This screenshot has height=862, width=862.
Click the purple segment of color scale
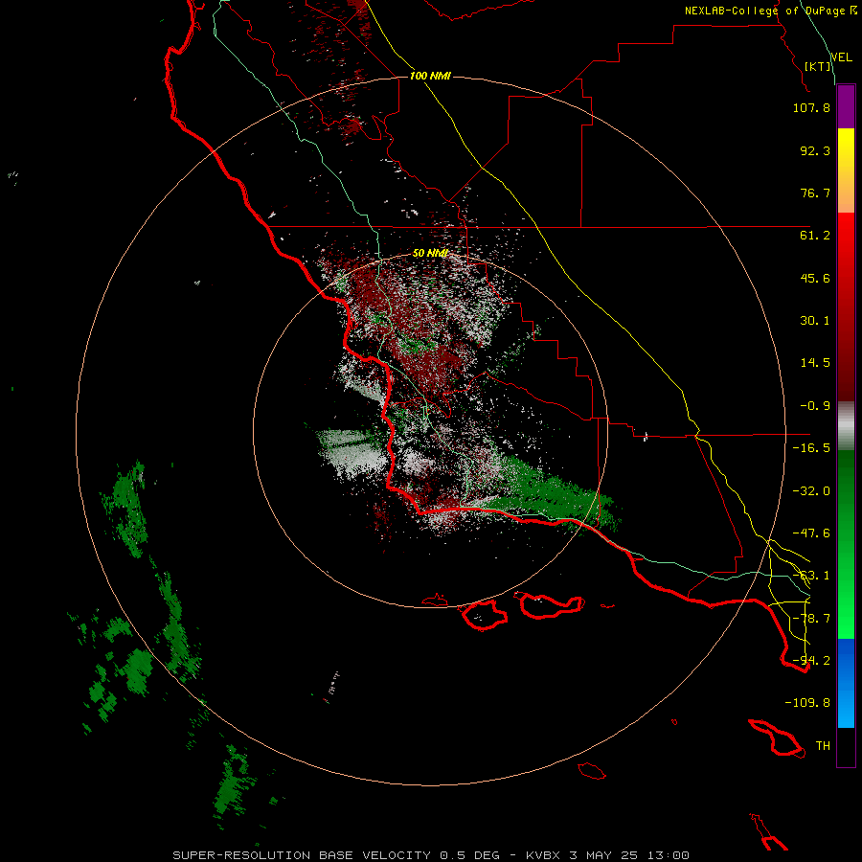coord(846,106)
